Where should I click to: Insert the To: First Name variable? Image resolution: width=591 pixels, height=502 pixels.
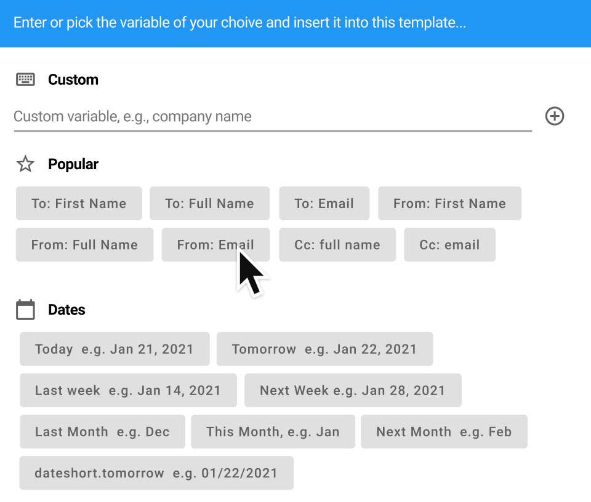(79, 203)
